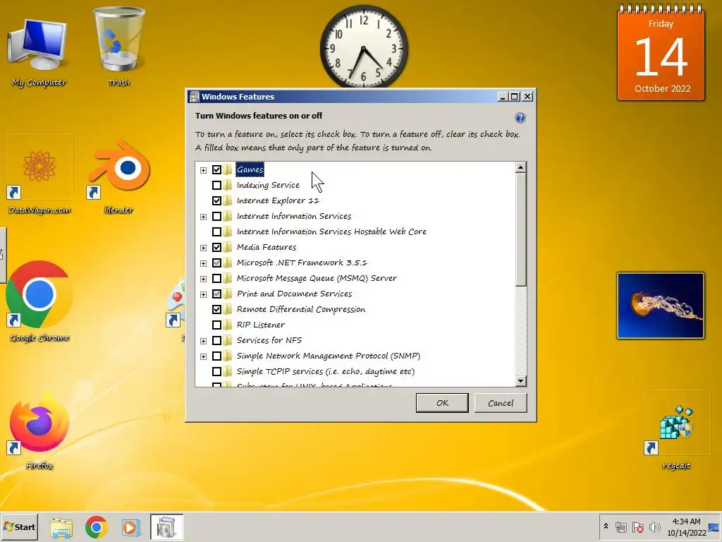Viewport: 722px width, 542px height.
Task: Click the jellyfish slideshow gadget
Action: click(660, 306)
